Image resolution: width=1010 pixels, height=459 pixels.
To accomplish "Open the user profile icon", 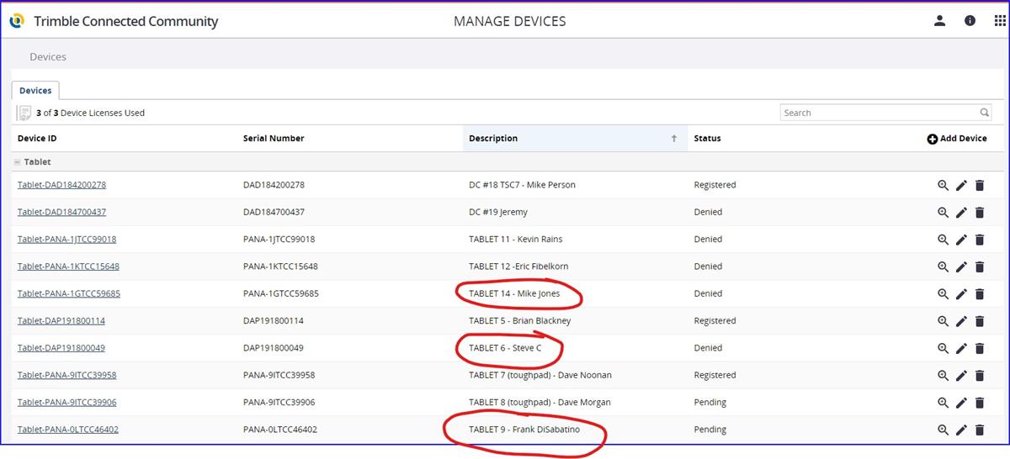I will point(940,21).
